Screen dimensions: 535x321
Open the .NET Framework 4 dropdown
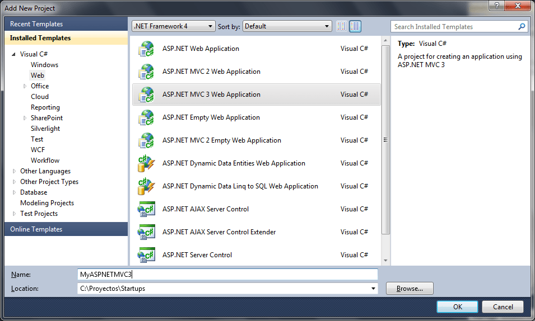pos(173,26)
